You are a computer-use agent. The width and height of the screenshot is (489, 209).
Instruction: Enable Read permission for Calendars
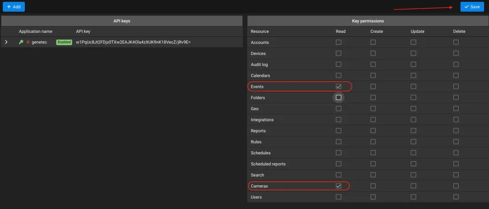pyautogui.click(x=339, y=75)
